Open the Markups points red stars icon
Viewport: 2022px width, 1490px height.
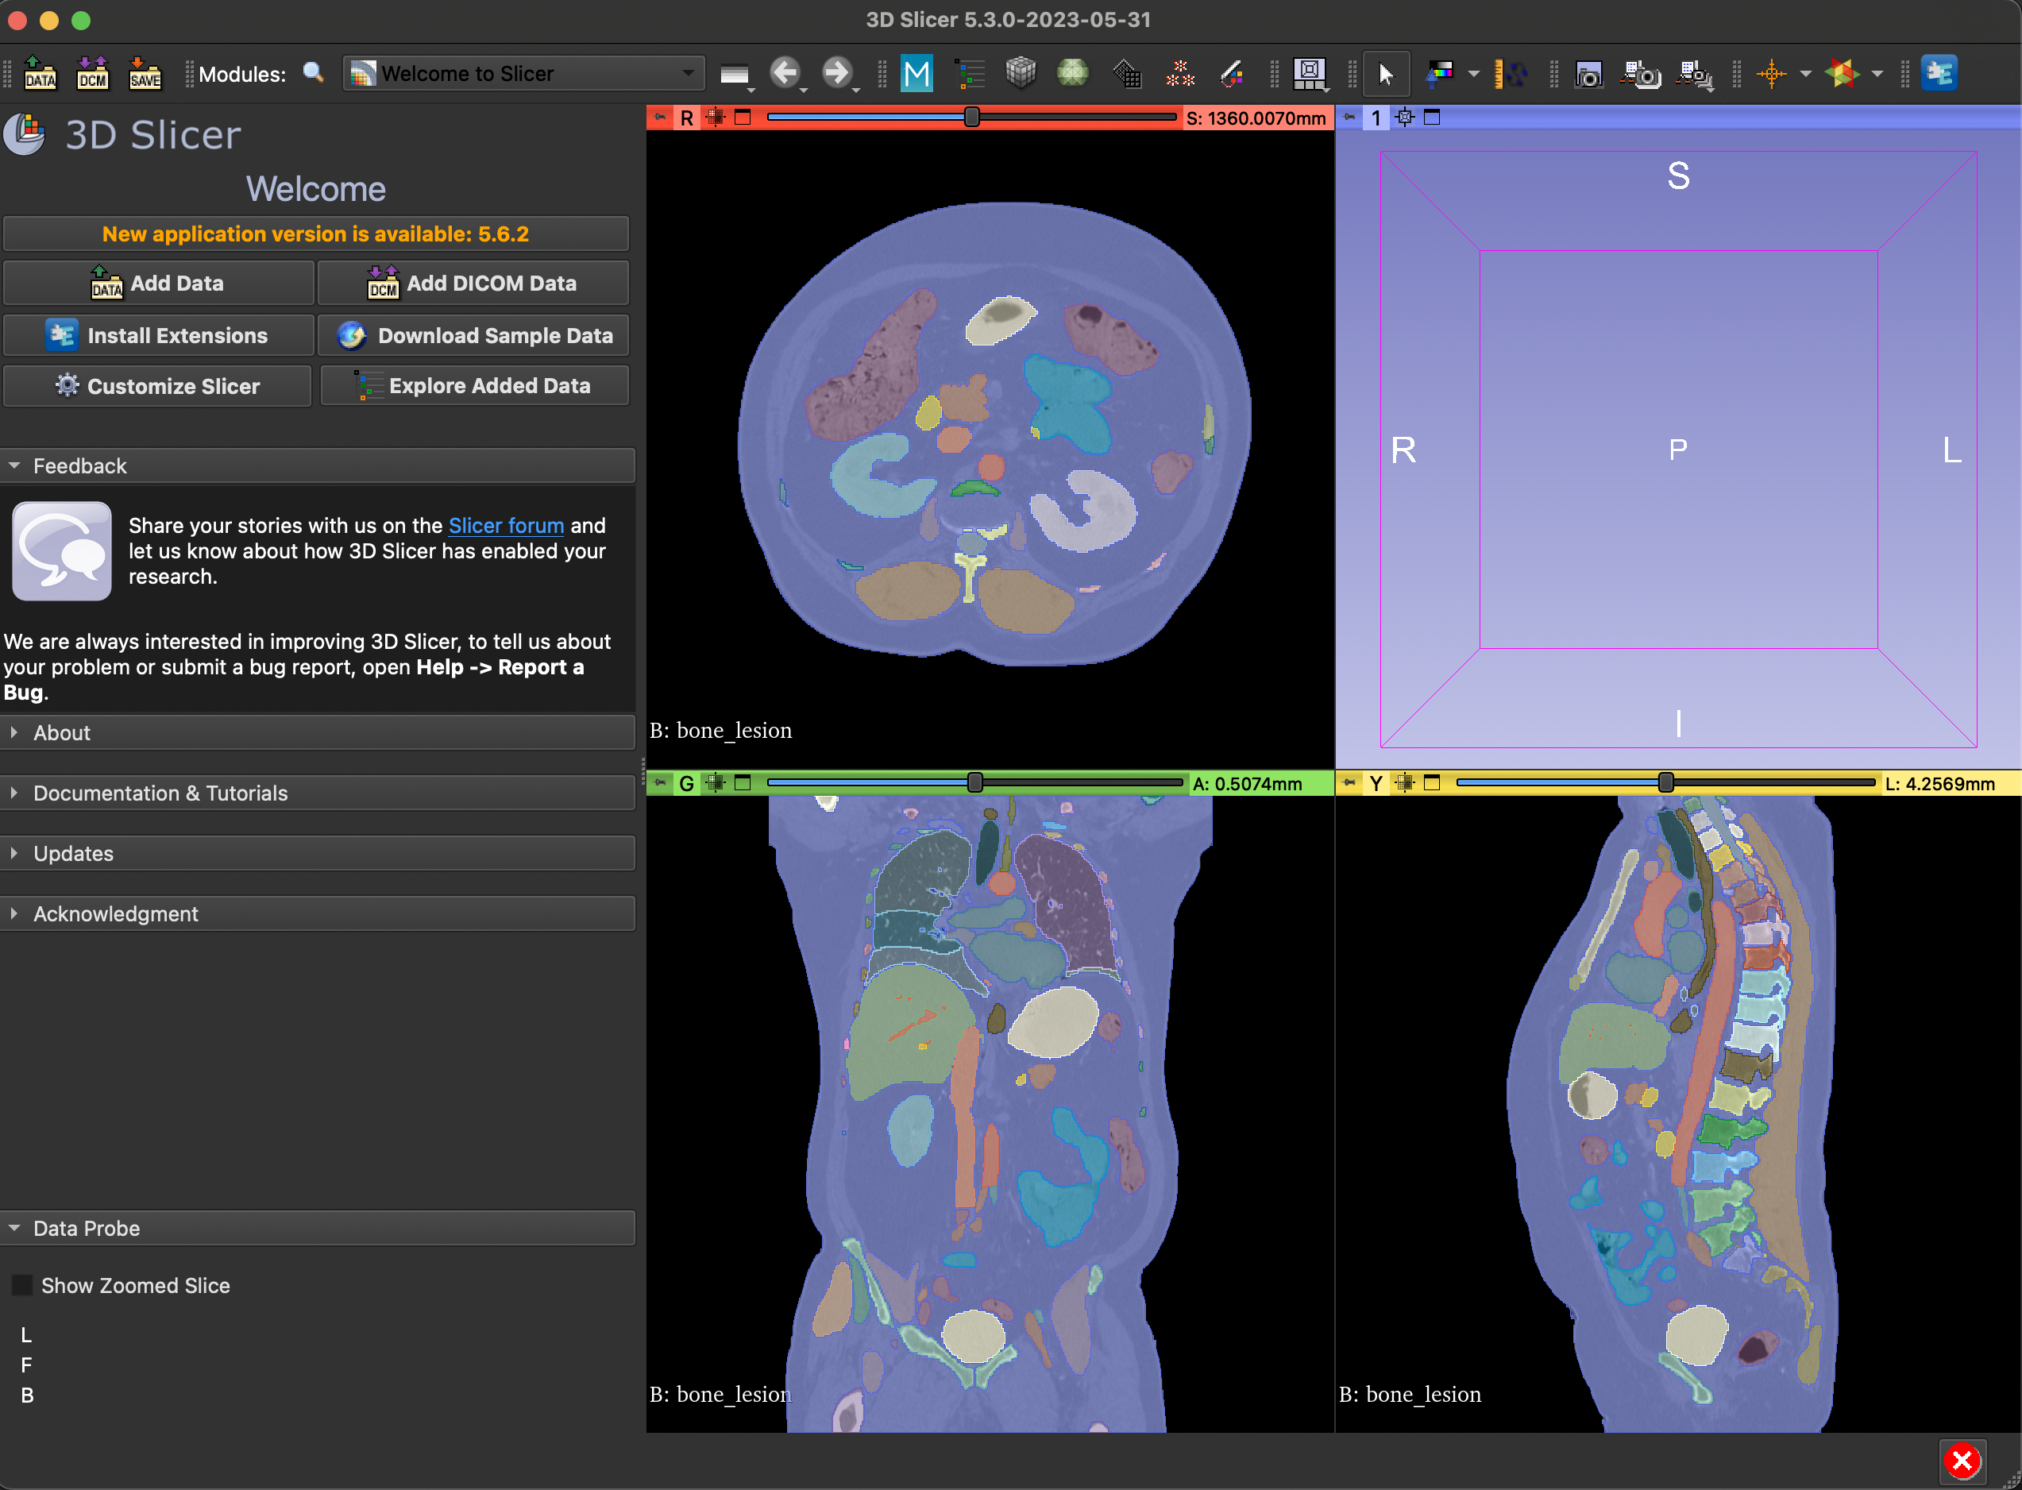pos(1179,73)
